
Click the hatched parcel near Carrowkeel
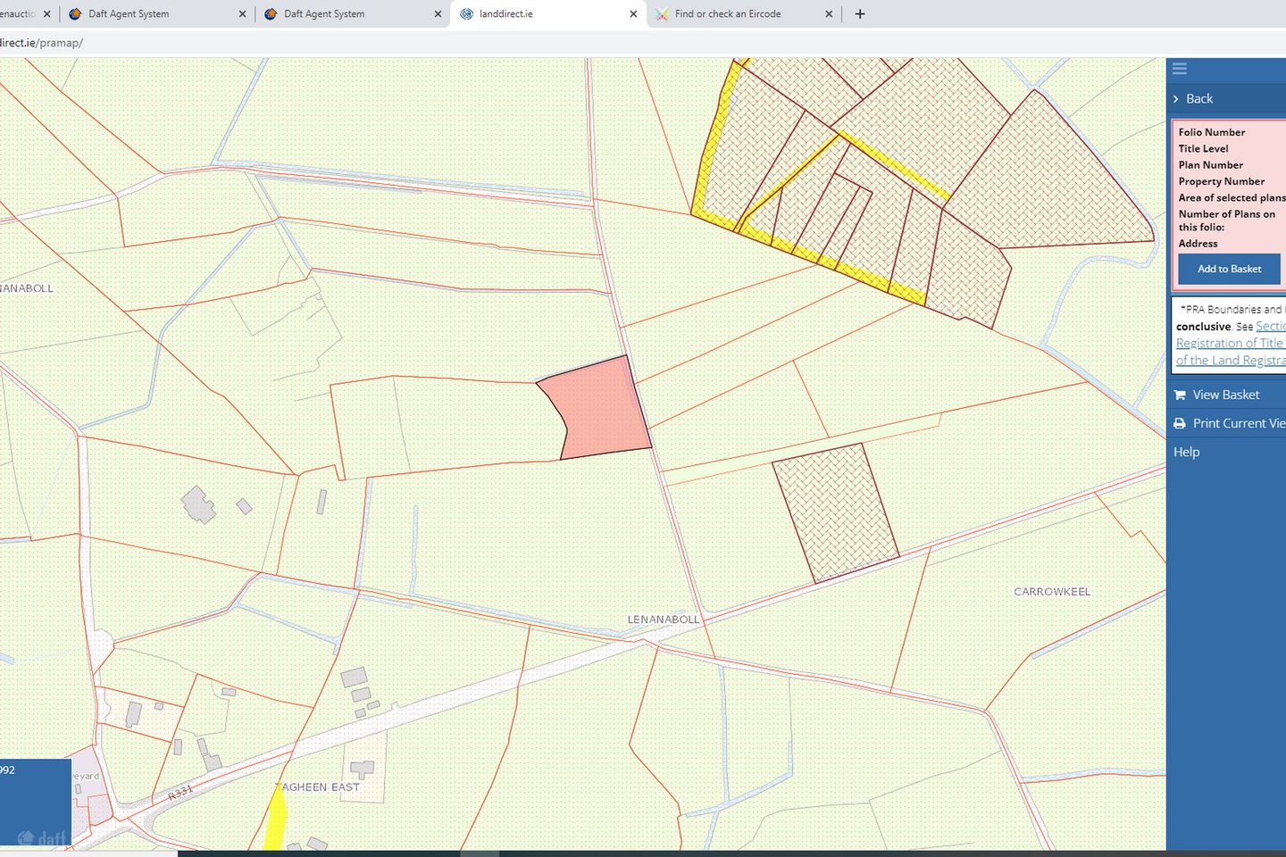(x=834, y=512)
